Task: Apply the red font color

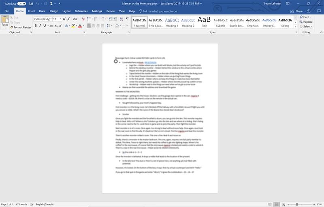Action: 80,26
